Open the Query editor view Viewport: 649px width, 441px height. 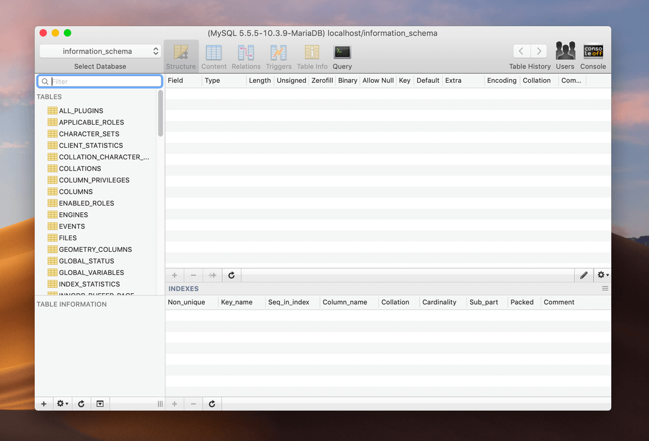[342, 57]
